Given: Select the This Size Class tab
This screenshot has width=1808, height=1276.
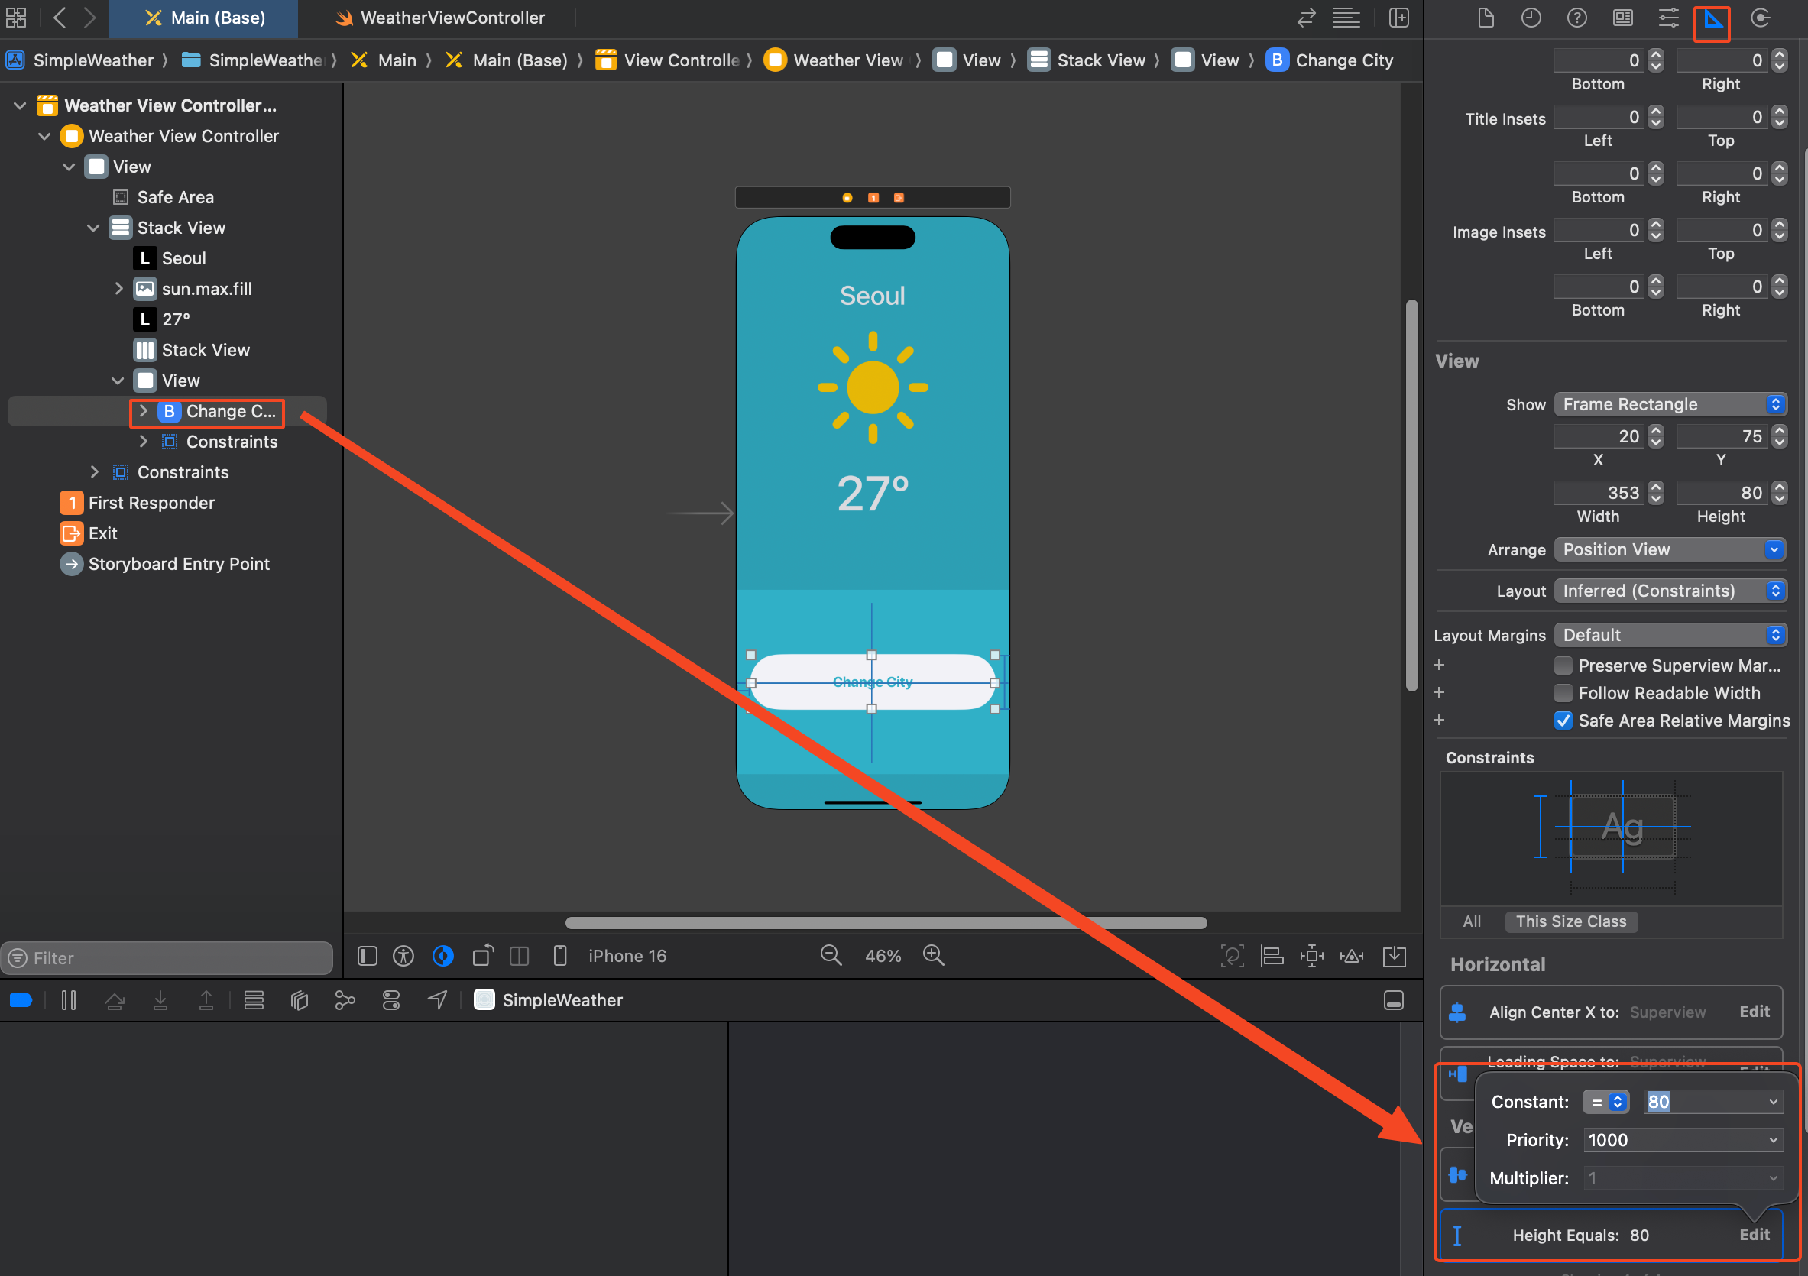Looking at the screenshot, I should coord(1570,921).
